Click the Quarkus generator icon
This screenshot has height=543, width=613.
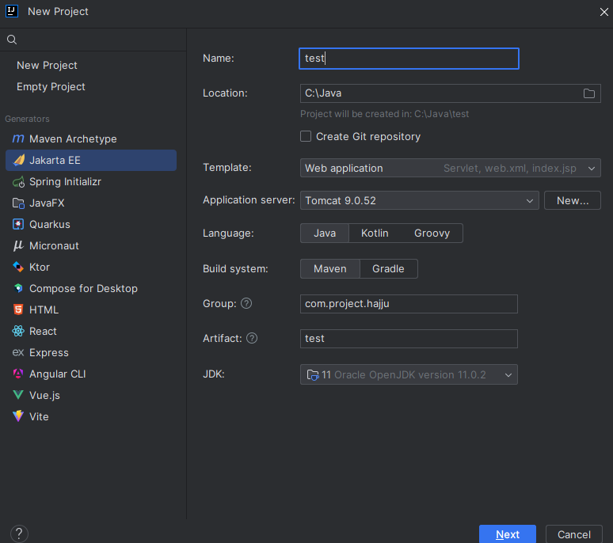18,224
